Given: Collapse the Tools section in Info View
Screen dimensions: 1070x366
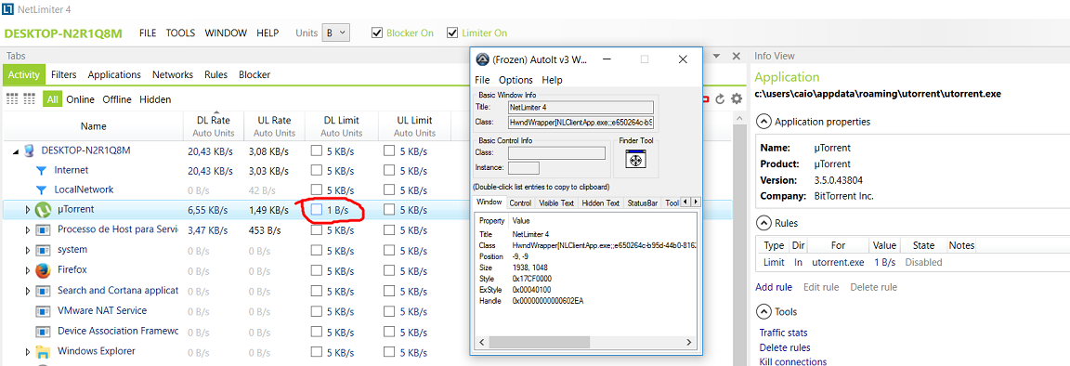Looking at the screenshot, I should pos(763,311).
